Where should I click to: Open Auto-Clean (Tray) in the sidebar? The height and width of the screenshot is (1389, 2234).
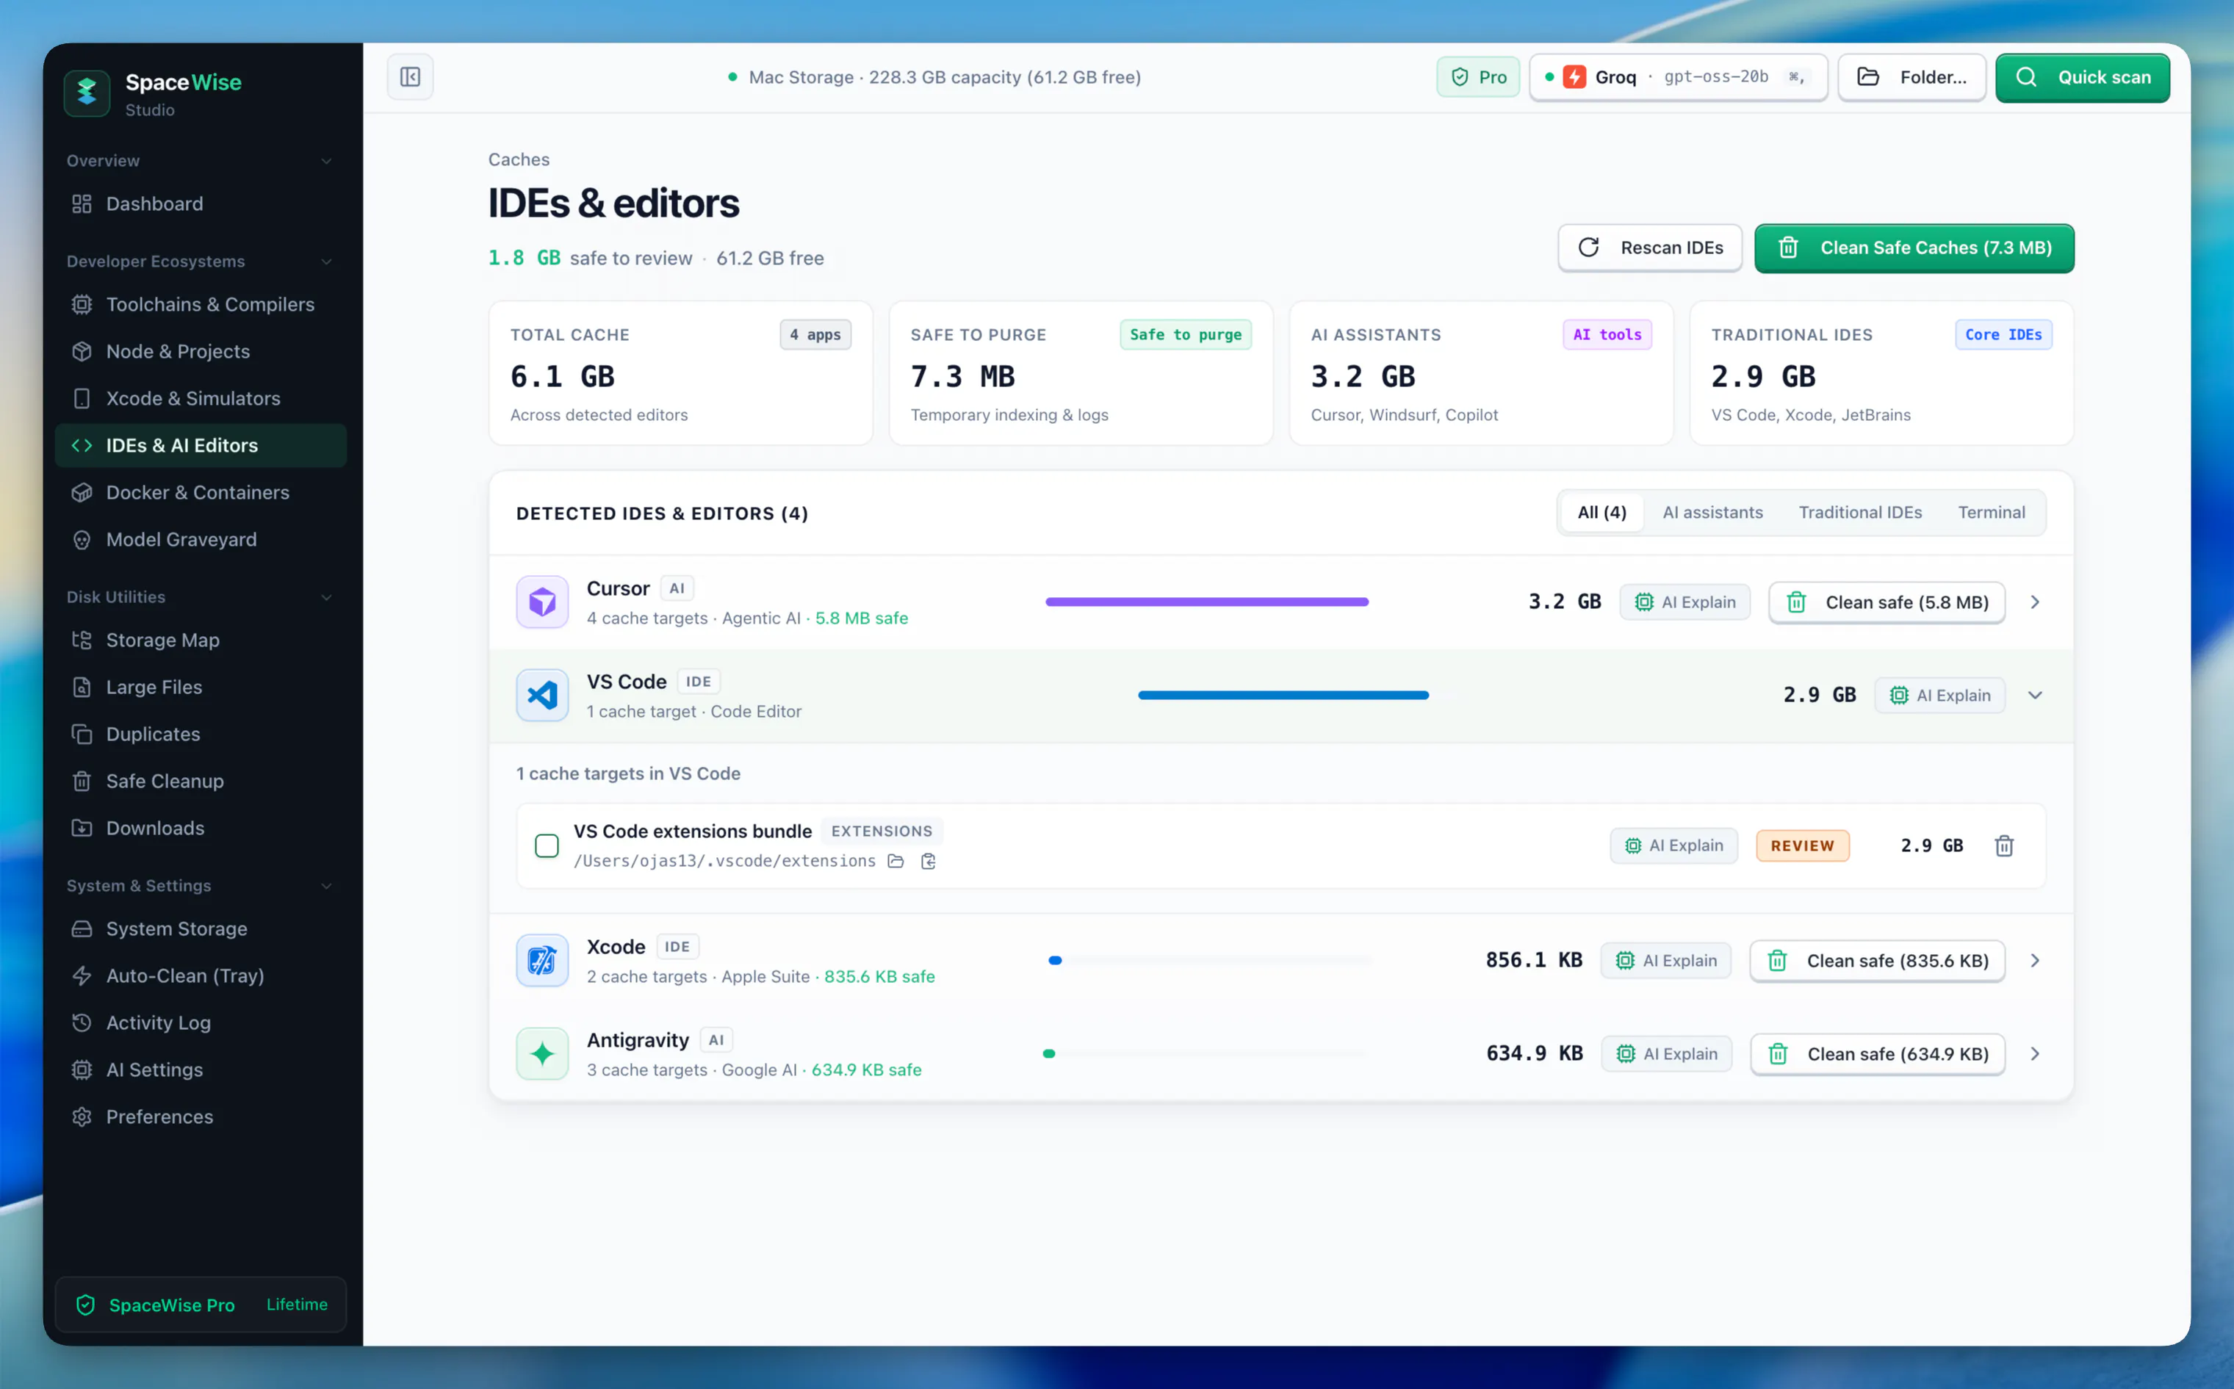201,975
